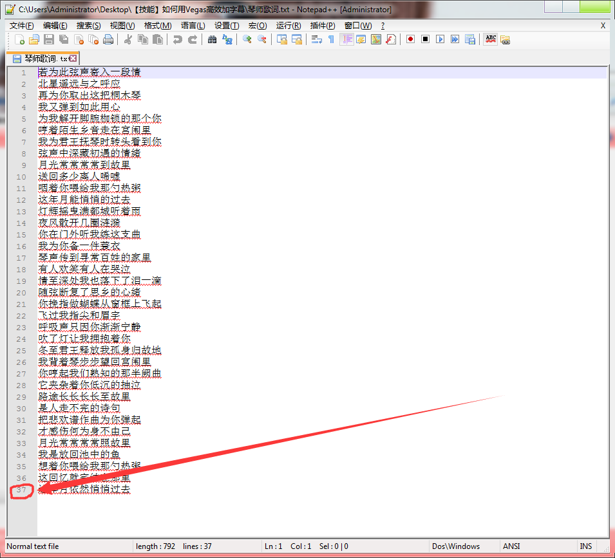Click the lyric line 我是放回池中的鱼

(79, 454)
